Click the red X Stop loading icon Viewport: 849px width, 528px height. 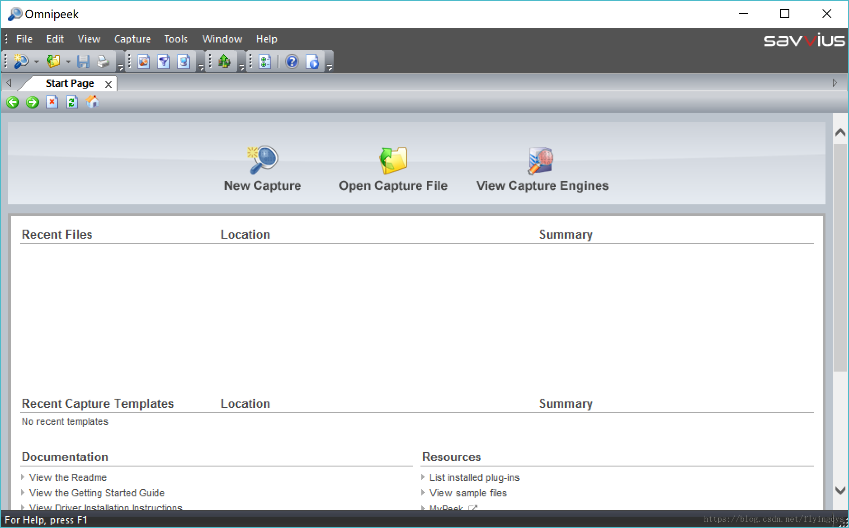[x=52, y=102]
